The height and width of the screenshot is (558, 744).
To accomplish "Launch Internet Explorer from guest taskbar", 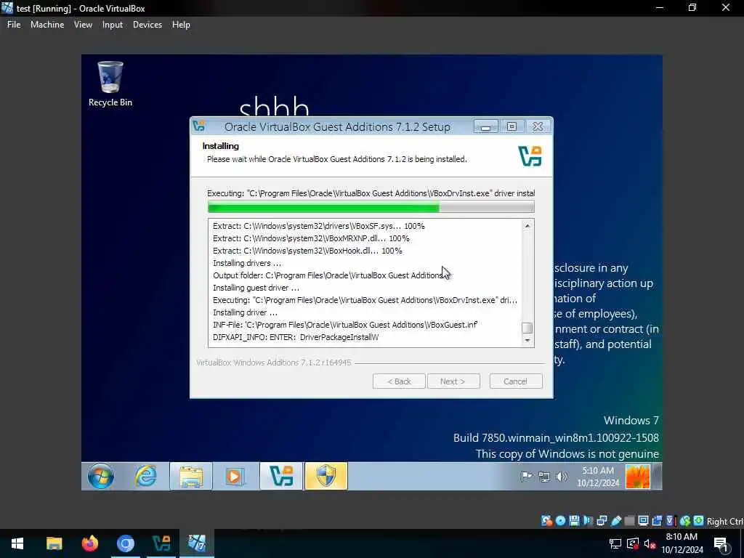I will [145, 476].
